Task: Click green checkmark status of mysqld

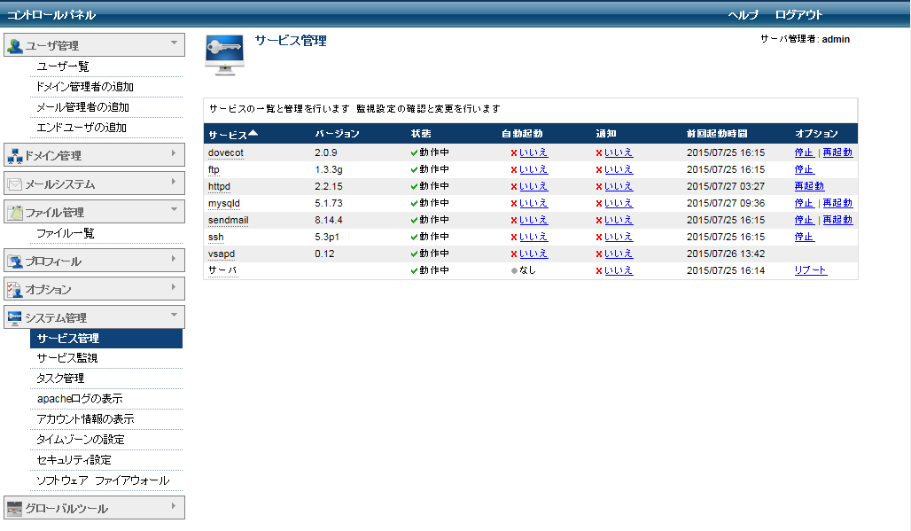Action: (x=414, y=203)
